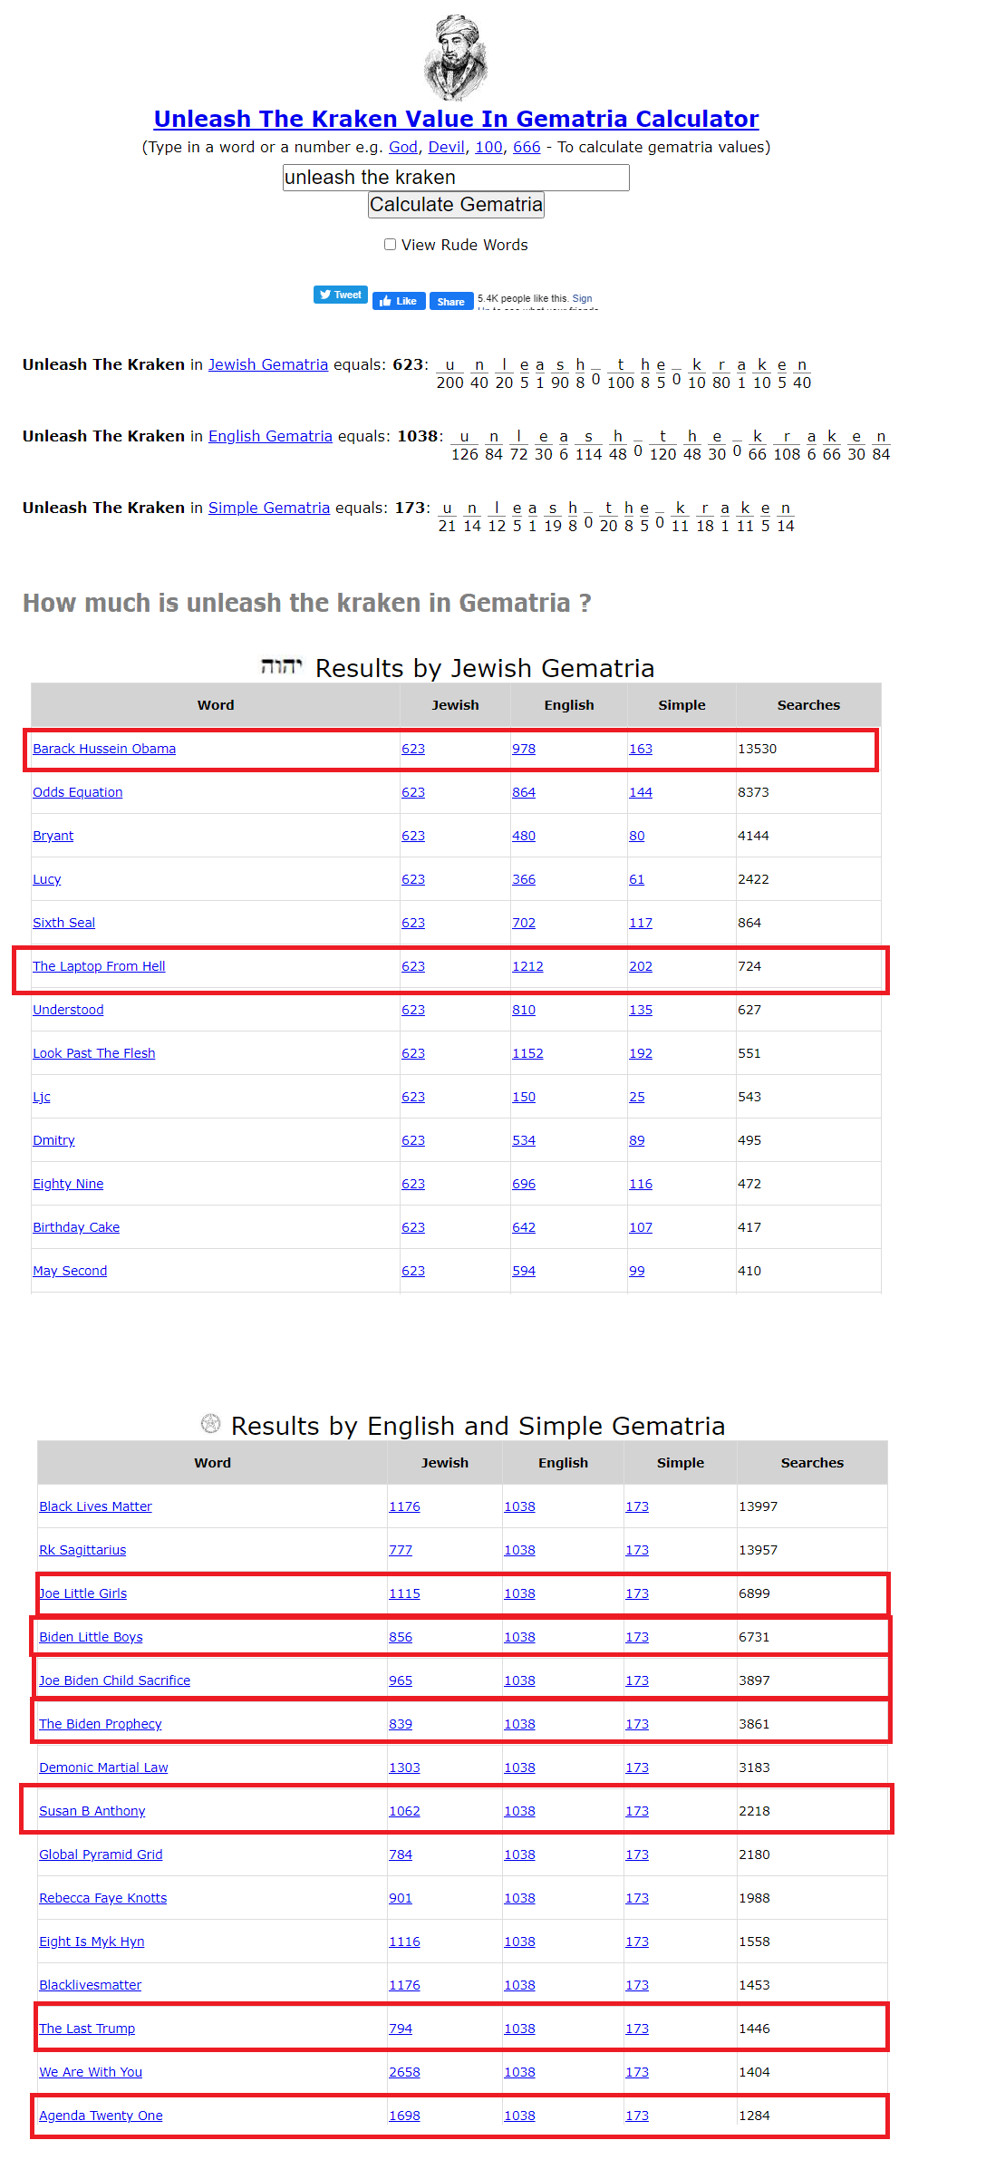Screen dimensions: 986x2179
Task: Open the Susan B Anthony entry
Action: tap(92, 1811)
